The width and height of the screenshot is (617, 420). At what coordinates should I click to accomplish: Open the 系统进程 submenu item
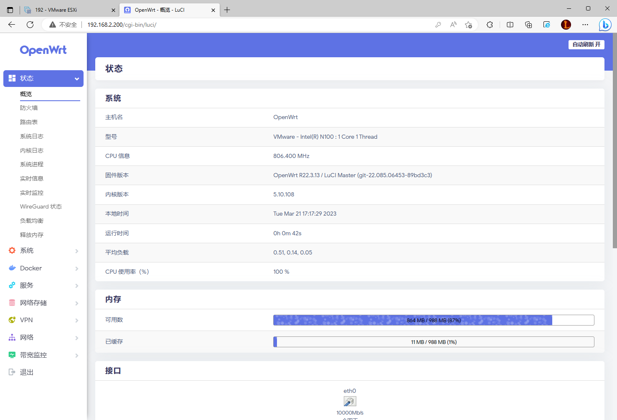tap(32, 164)
